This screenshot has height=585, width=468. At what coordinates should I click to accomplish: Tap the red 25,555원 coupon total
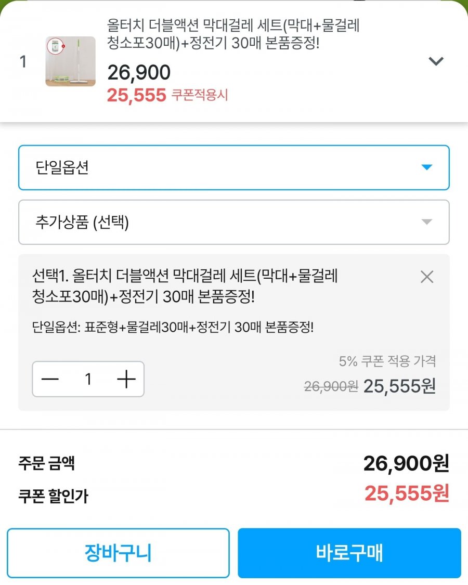(x=406, y=494)
